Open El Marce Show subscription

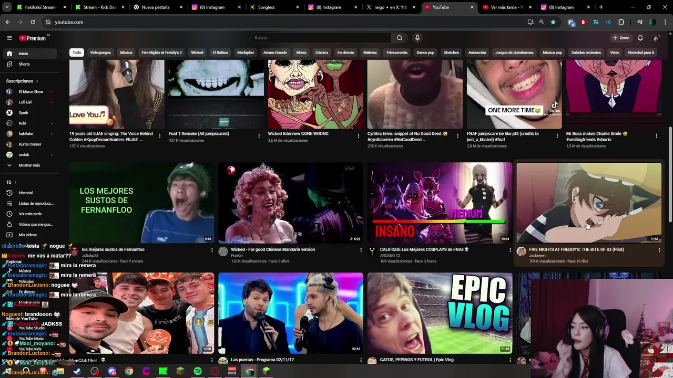[29, 92]
